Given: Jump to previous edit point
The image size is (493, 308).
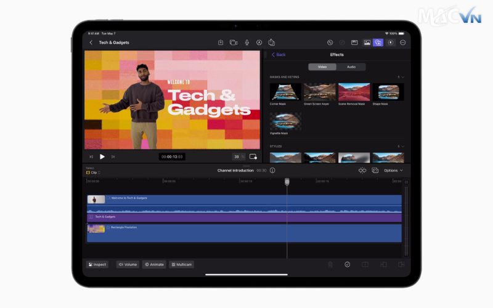Looking at the screenshot, I should (x=91, y=156).
